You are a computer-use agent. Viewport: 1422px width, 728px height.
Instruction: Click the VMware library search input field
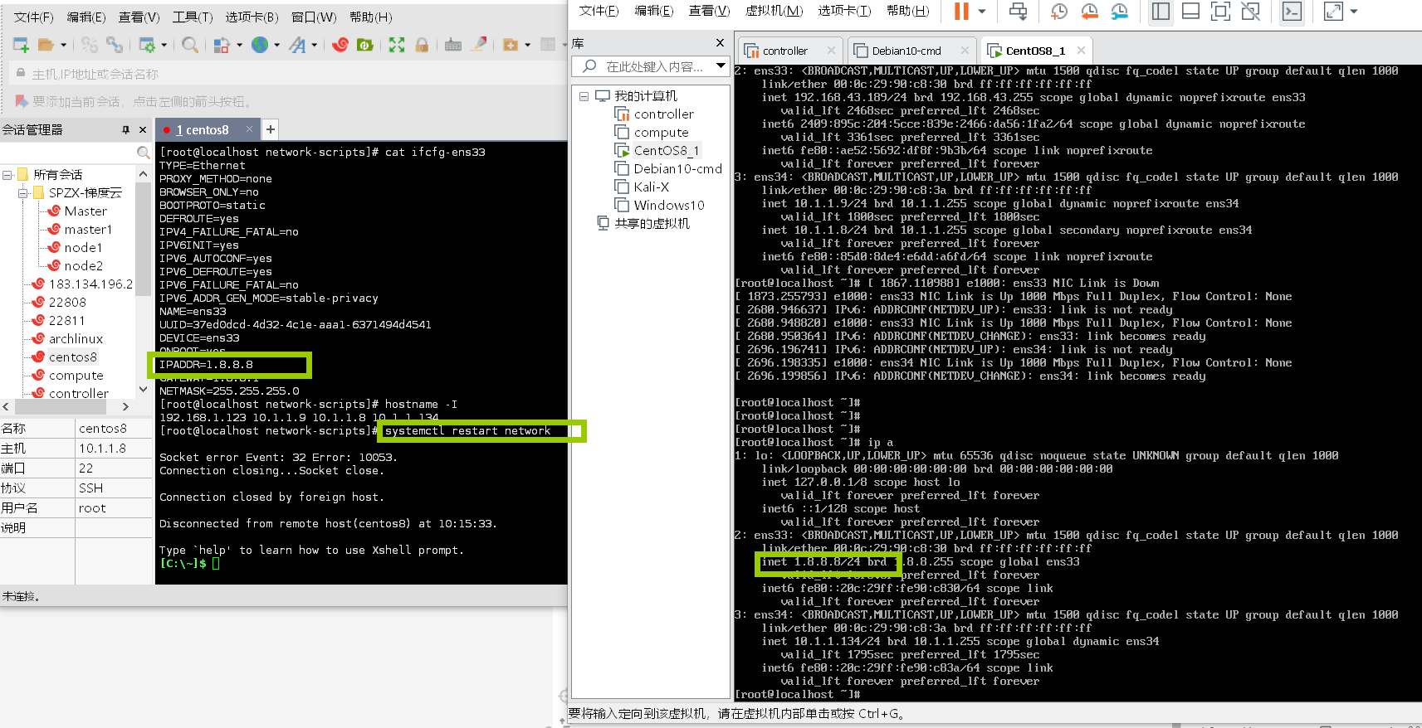pyautogui.click(x=652, y=66)
